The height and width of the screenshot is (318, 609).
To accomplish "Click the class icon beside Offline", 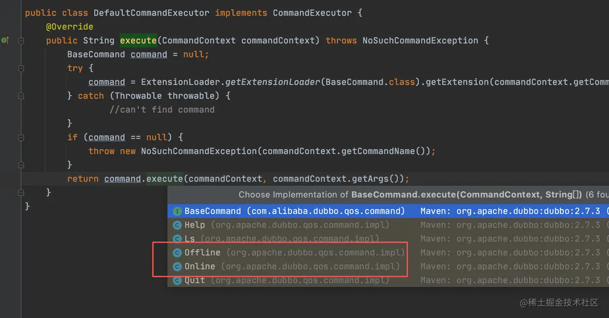I will pos(177,253).
